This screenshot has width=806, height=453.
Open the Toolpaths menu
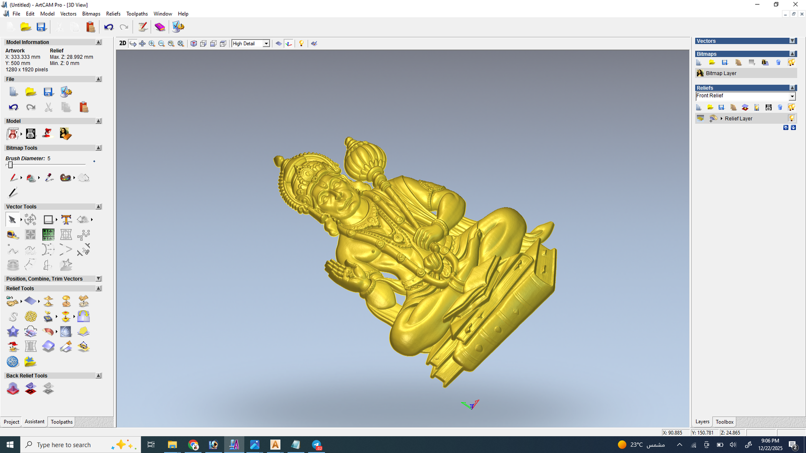click(137, 14)
